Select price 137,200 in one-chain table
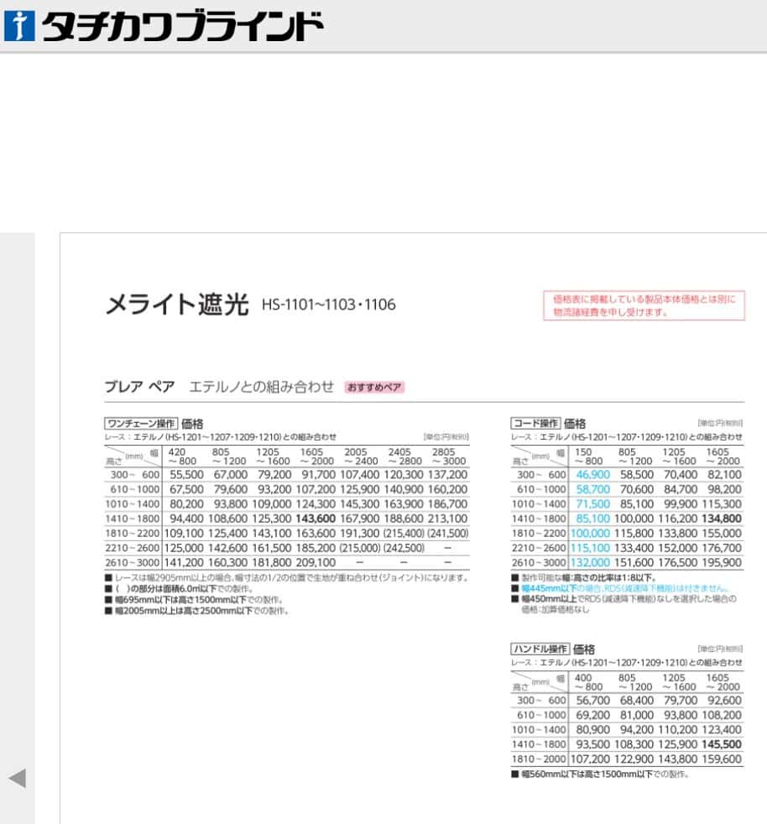767x824 pixels. [x=447, y=475]
